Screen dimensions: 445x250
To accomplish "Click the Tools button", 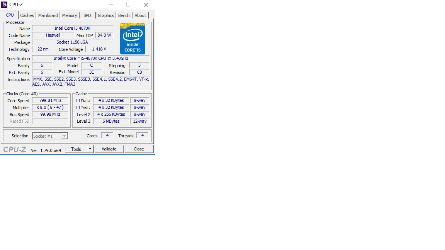I will point(76,149).
